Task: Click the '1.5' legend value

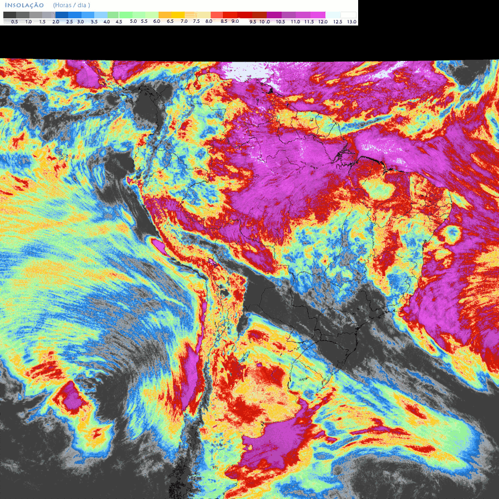Action: click(42, 22)
